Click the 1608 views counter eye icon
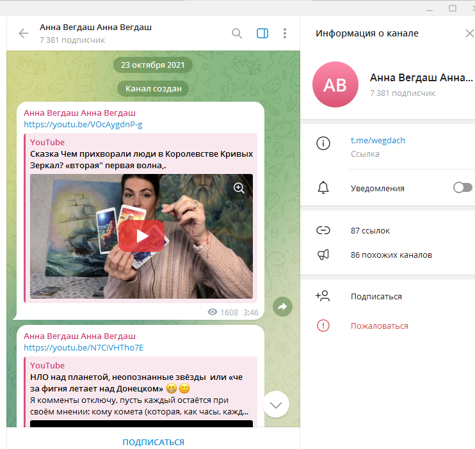Image resolution: width=475 pixels, height=449 pixels. click(x=213, y=312)
